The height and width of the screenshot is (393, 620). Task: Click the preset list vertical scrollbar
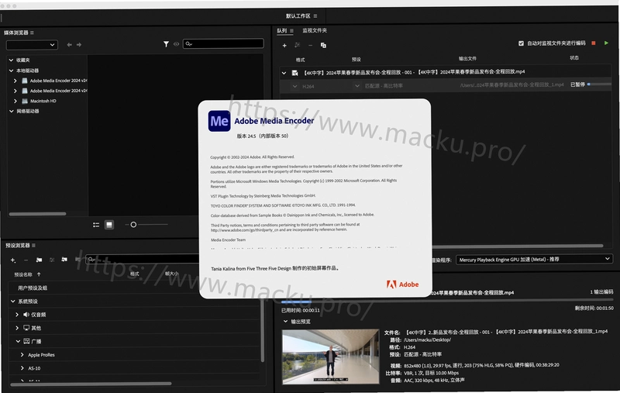click(262, 330)
